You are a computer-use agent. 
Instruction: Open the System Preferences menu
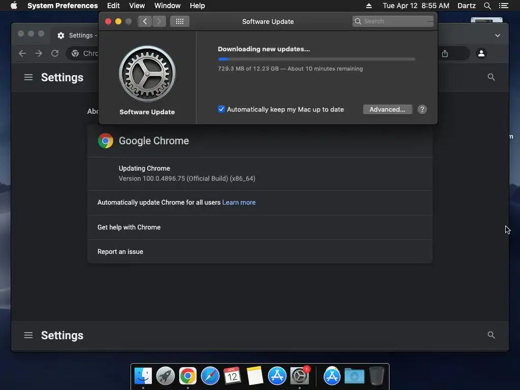click(62, 6)
